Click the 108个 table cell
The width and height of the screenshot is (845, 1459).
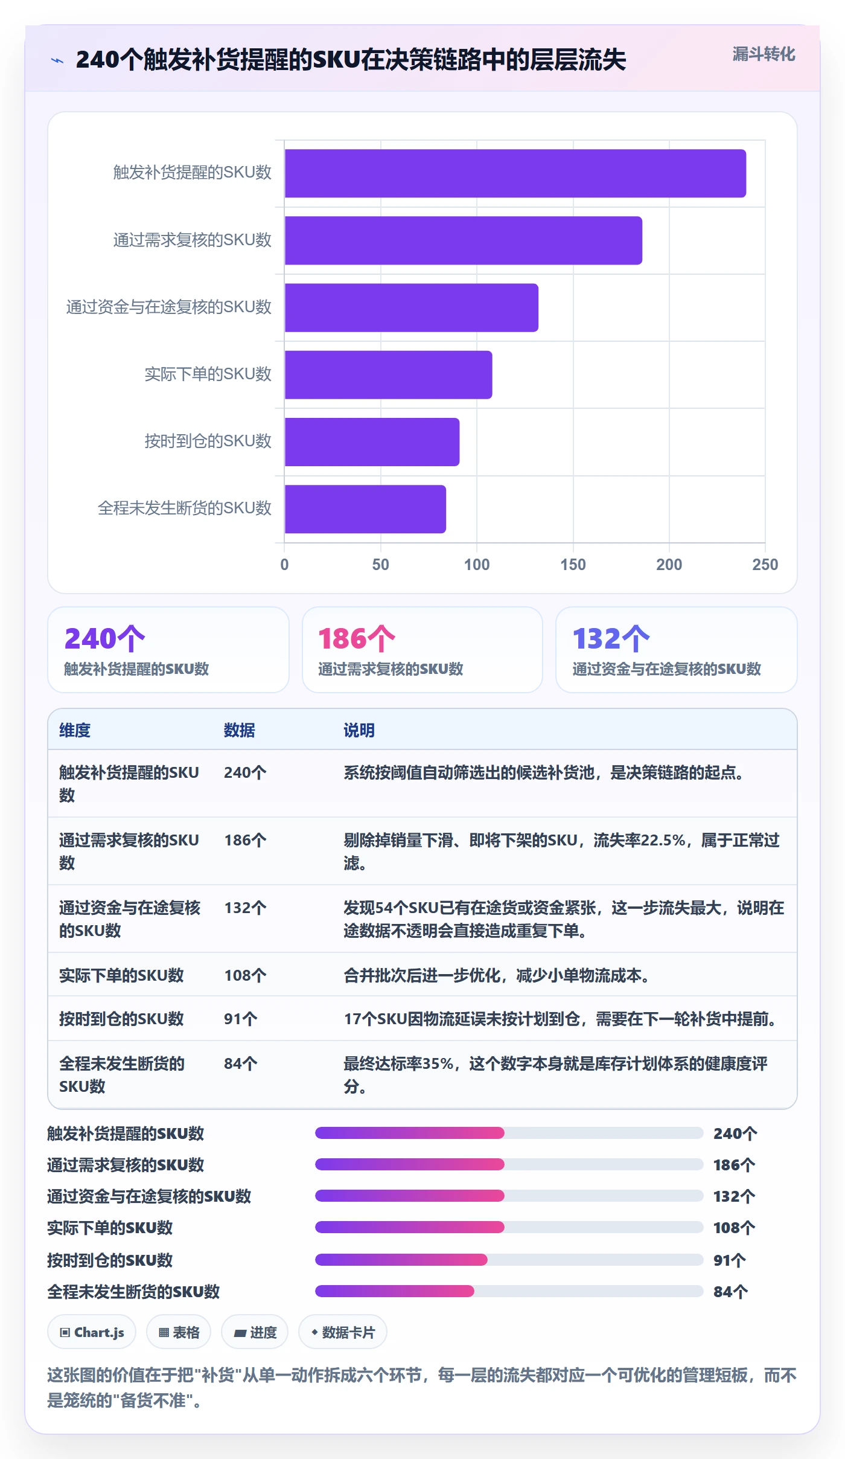coord(245,975)
